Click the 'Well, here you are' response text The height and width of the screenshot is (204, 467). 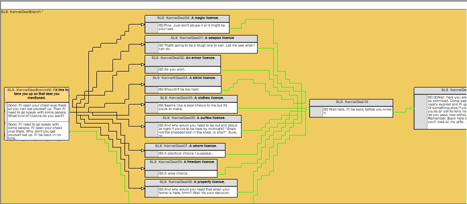[447, 112]
